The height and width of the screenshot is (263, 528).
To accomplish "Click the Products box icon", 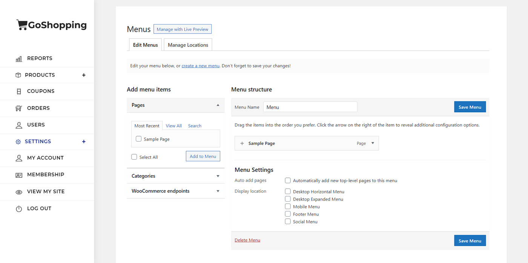I will 18,75.
